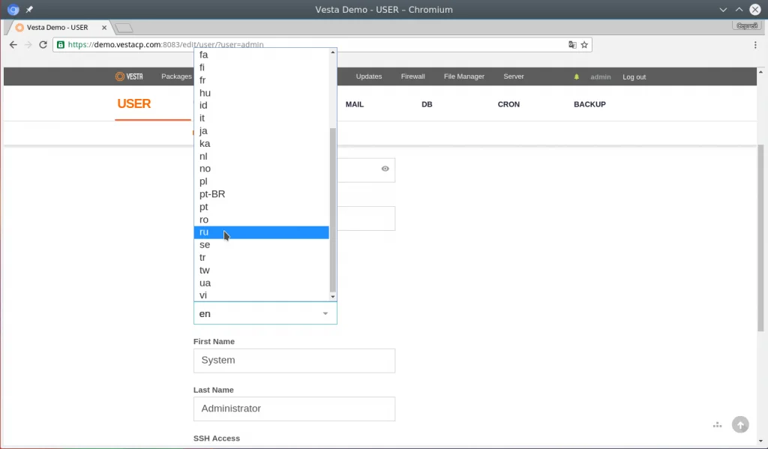Select language option pt
The image size is (768, 449).
[x=262, y=207]
